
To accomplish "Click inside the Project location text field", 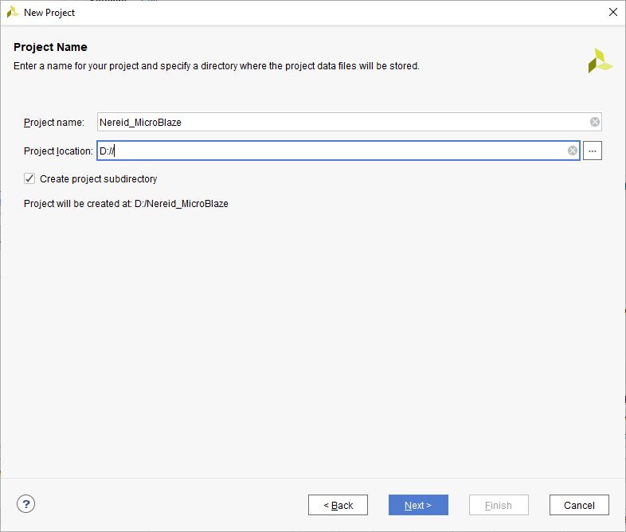I will [335, 151].
